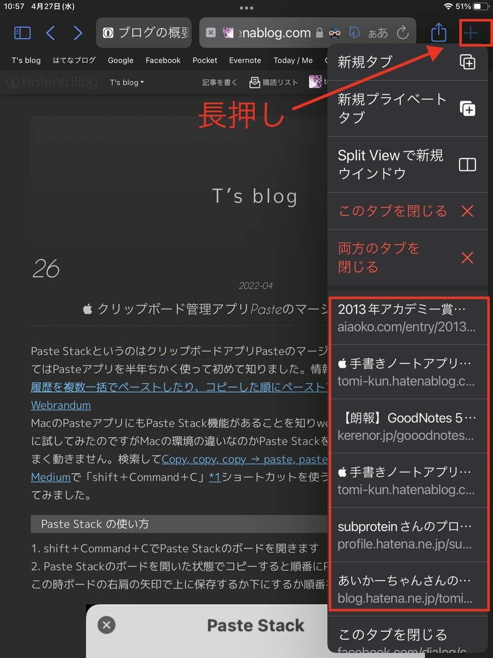
Task: Open the クリップボード管理アプリPaste article title
Action: [205, 309]
